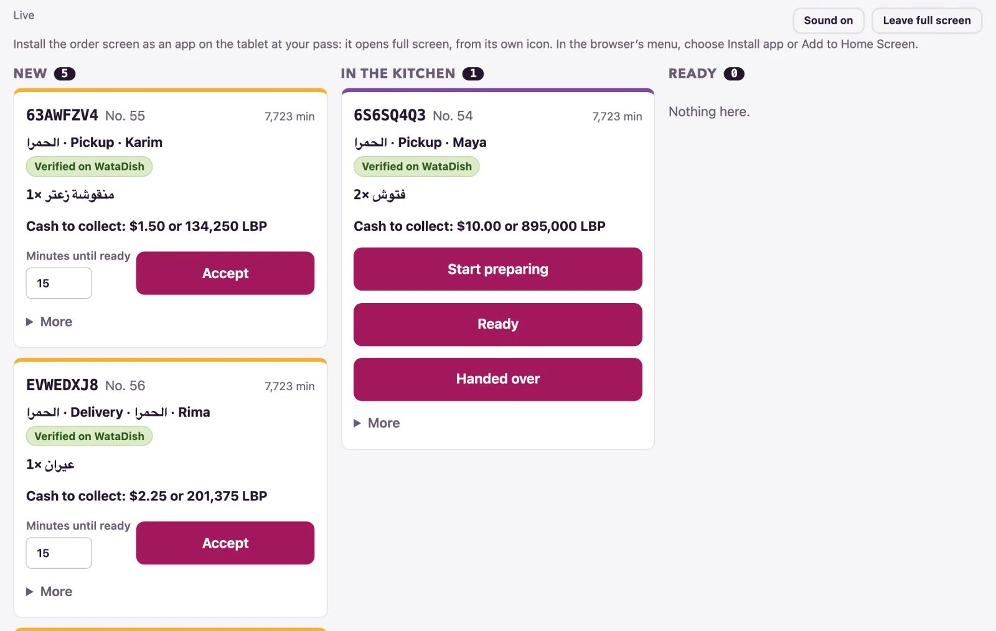
Task: Select the NEW column count badge
Action: 65,73
